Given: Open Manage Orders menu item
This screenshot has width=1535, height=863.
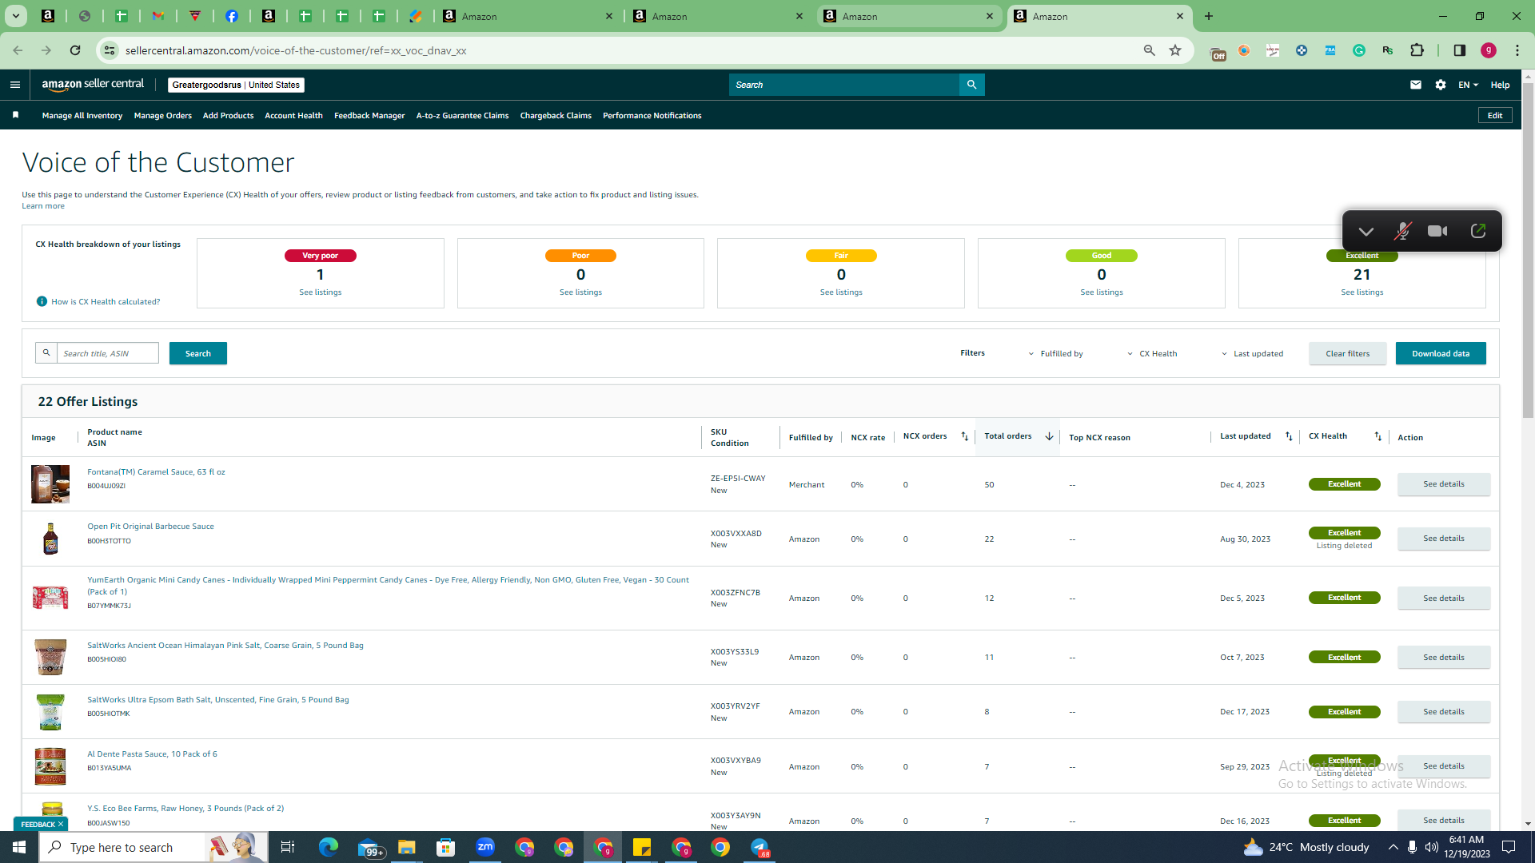Looking at the screenshot, I should 163,116.
